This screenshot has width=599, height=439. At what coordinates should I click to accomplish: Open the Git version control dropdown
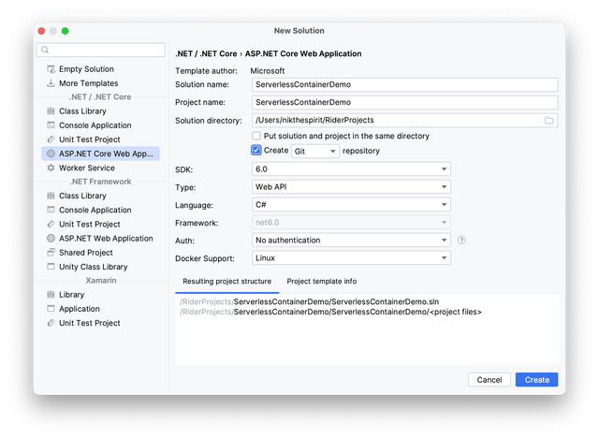point(315,151)
